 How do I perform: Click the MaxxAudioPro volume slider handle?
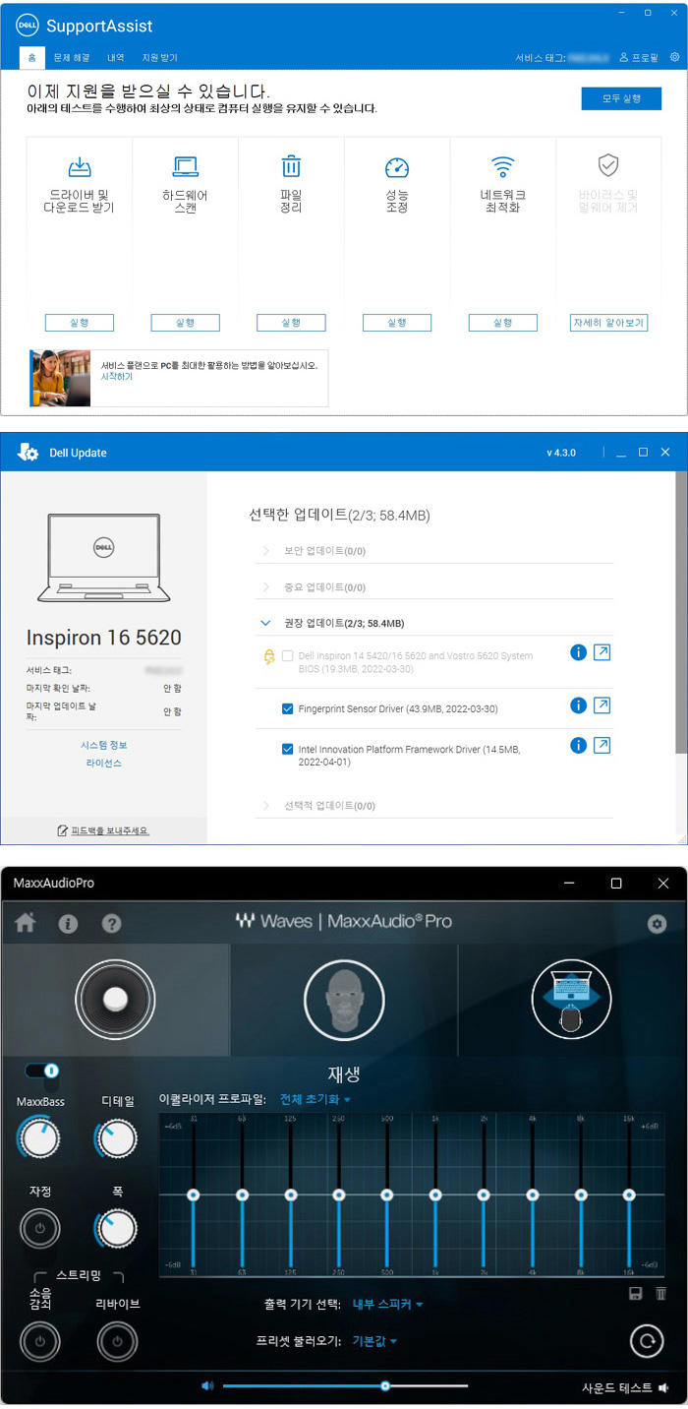tap(385, 1384)
